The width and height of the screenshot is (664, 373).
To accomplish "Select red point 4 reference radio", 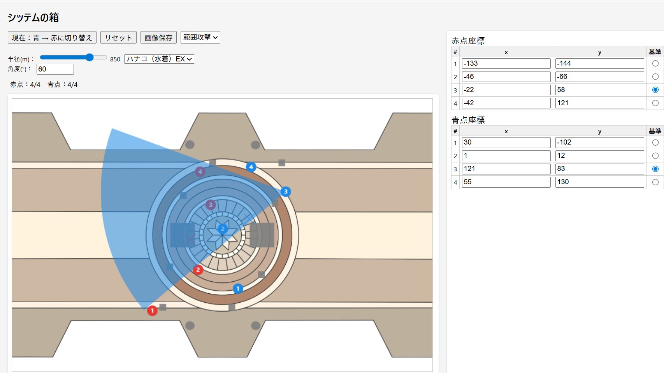I will click(x=655, y=103).
